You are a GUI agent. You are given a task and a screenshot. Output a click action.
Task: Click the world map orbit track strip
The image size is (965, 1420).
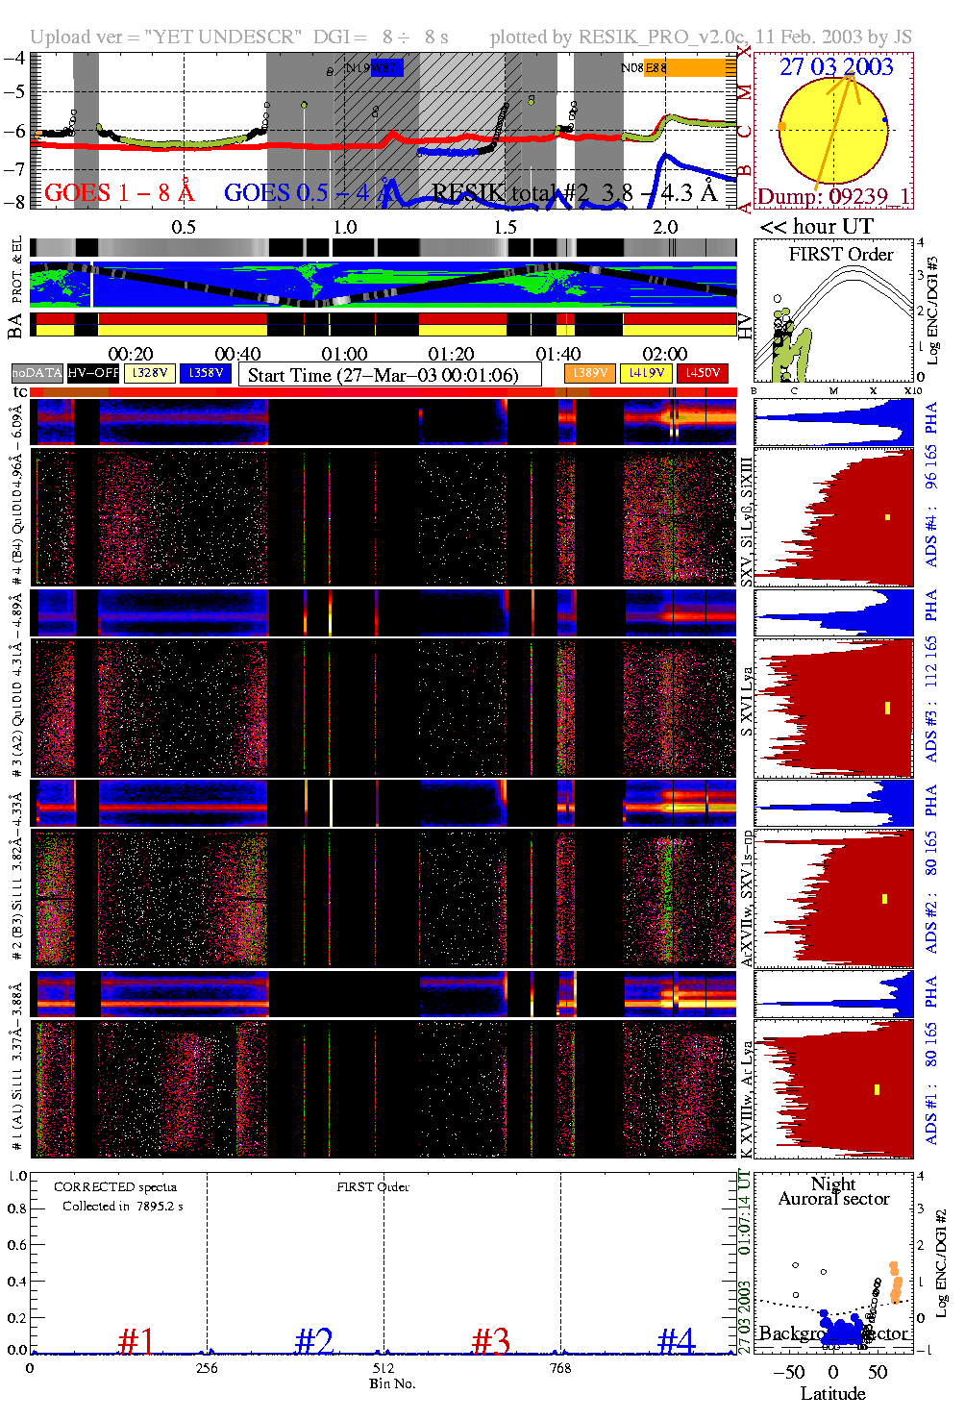(x=384, y=284)
